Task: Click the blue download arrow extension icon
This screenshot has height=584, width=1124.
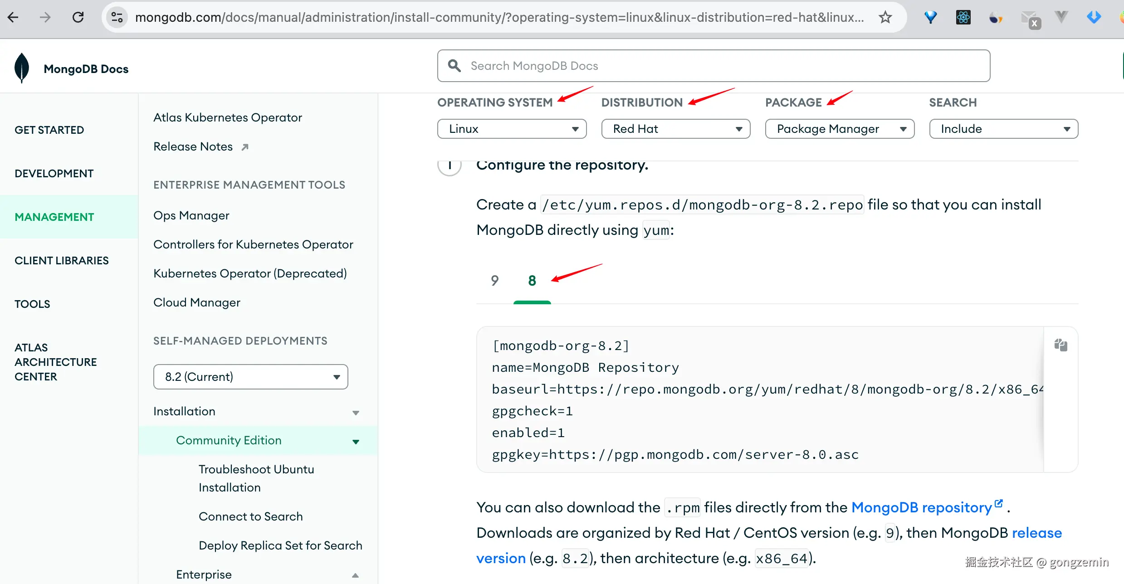Action: (x=1094, y=18)
